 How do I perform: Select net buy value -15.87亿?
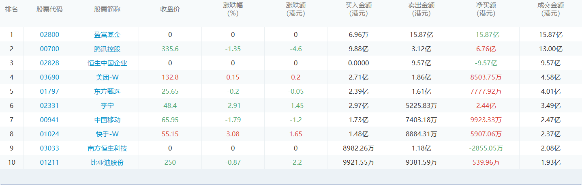[x=486, y=35]
